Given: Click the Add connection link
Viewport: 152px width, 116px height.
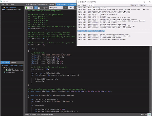Looking at the screenshot, I should (11, 7).
